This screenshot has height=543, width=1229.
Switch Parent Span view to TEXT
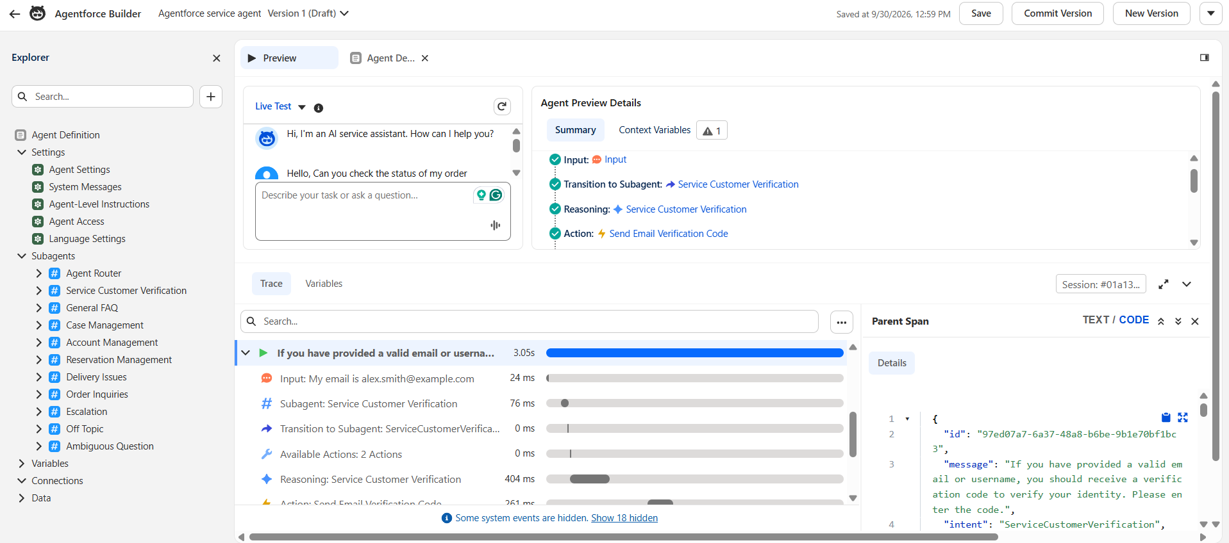pyautogui.click(x=1095, y=320)
